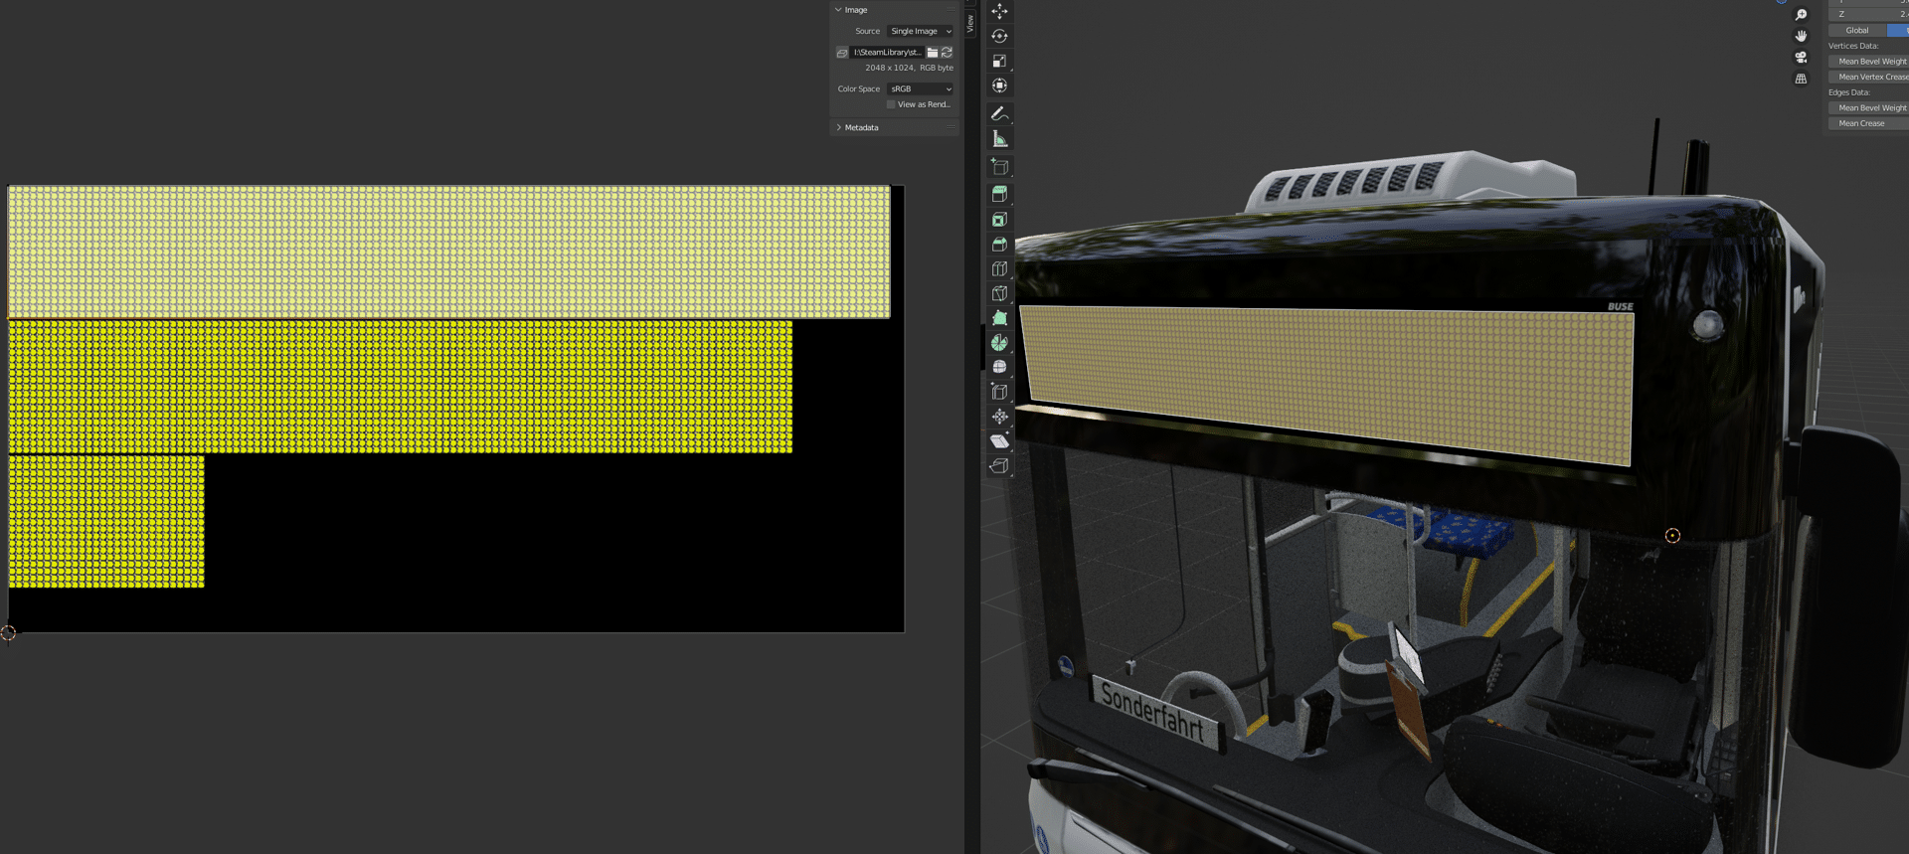
Task: Switch to the View sidebar tab
Action: tap(970, 22)
